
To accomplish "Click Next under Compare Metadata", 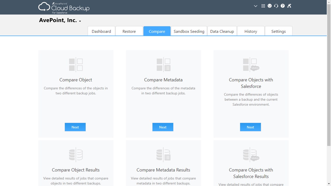I will pos(163,127).
